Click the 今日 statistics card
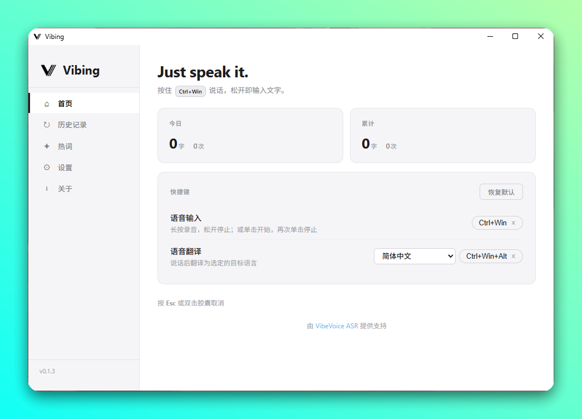The width and height of the screenshot is (582, 419). [250, 135]
